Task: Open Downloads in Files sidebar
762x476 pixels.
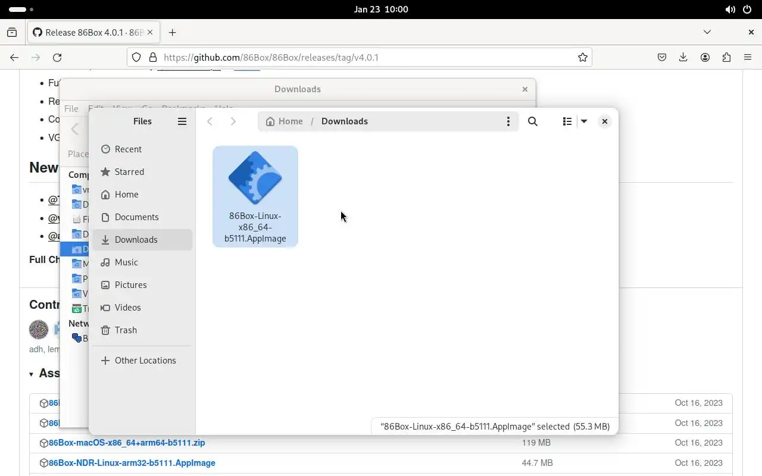Action: pos(142,240)
